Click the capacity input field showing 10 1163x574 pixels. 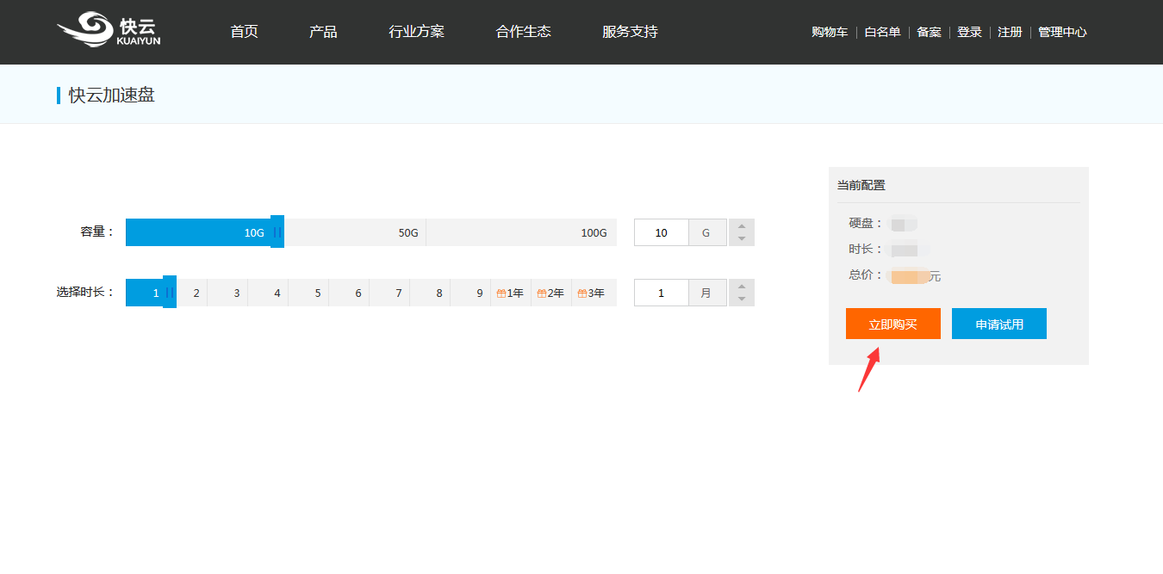coord(662,232)
